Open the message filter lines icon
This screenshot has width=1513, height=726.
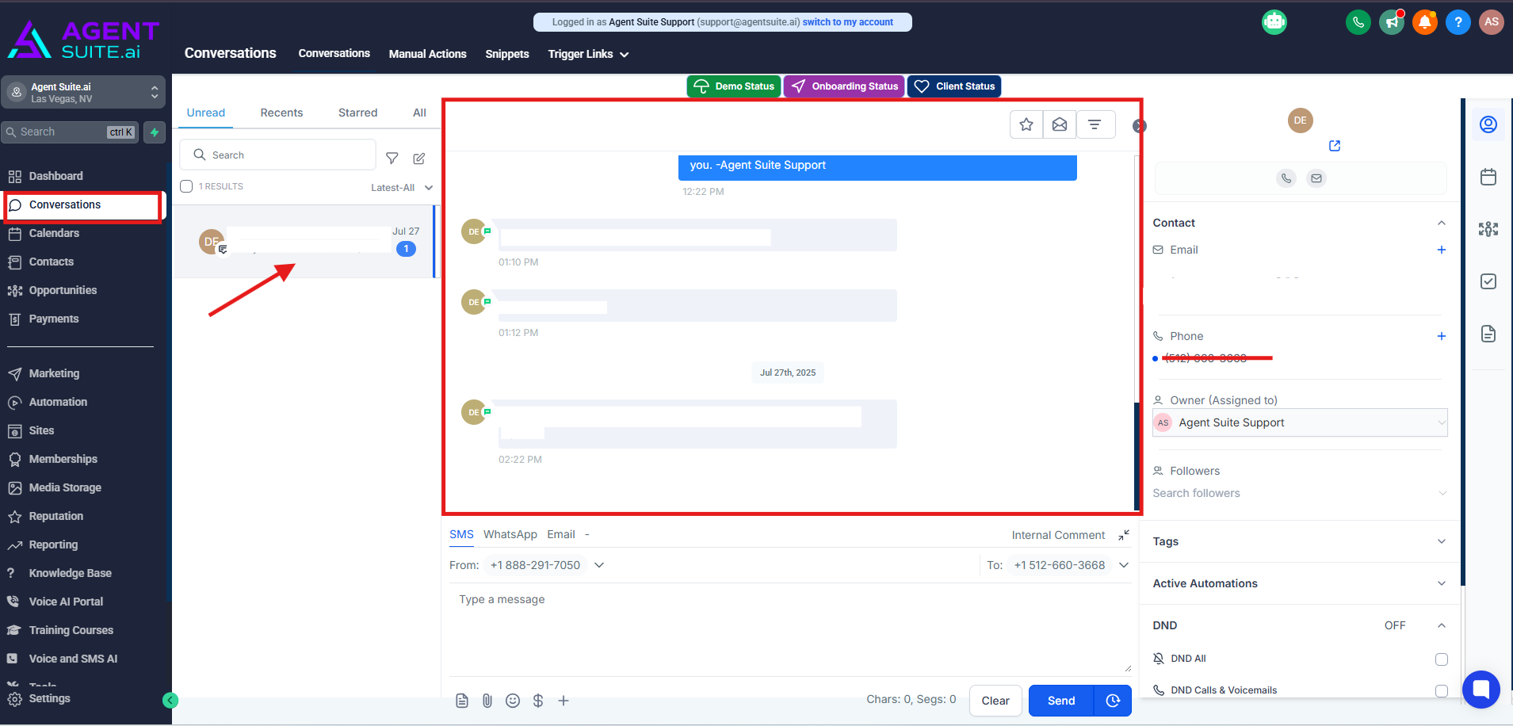click(x=1095, y=124)
